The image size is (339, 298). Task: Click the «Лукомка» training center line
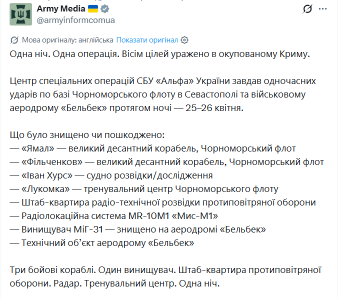(x=144, y=189)
